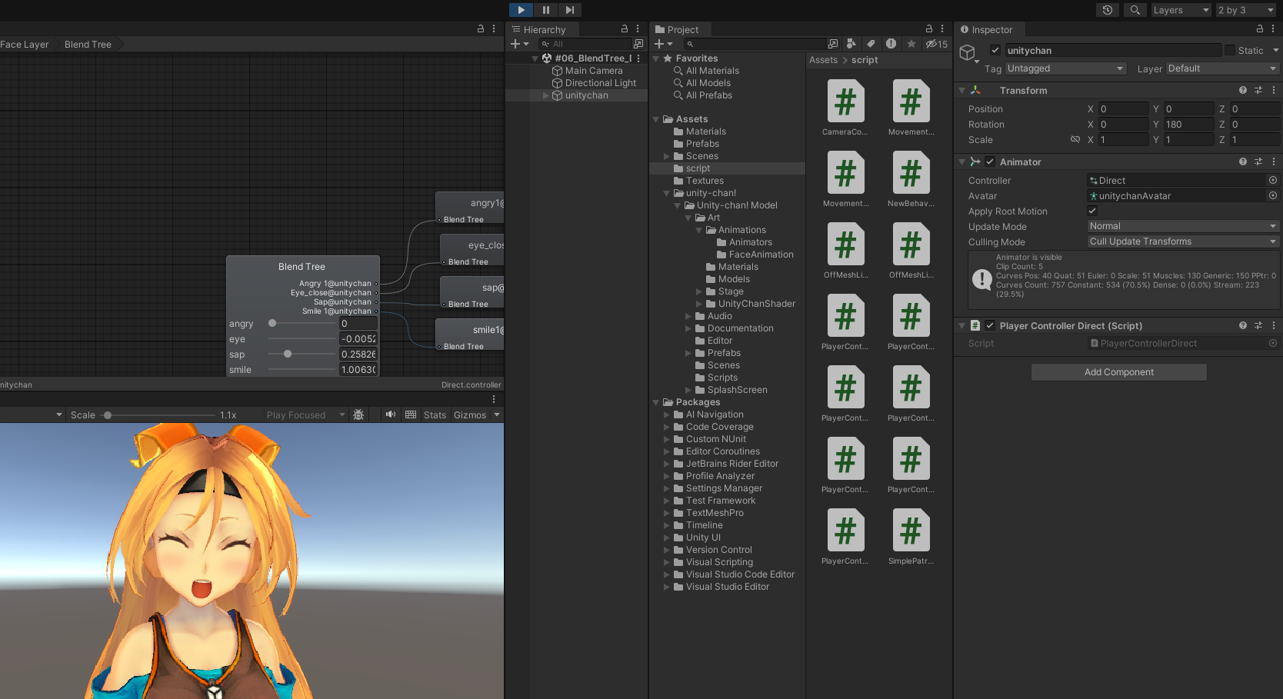Open the Transform help icon
Viewport: 1283px width, 699px height.
1243,90
